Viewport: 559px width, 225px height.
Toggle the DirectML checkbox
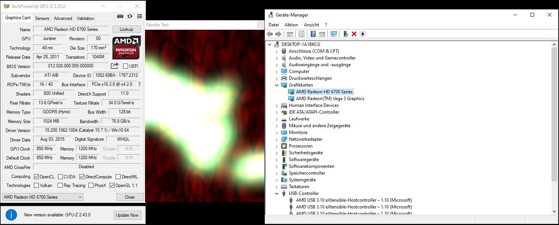pyautogui.click(x=118, y=177)
